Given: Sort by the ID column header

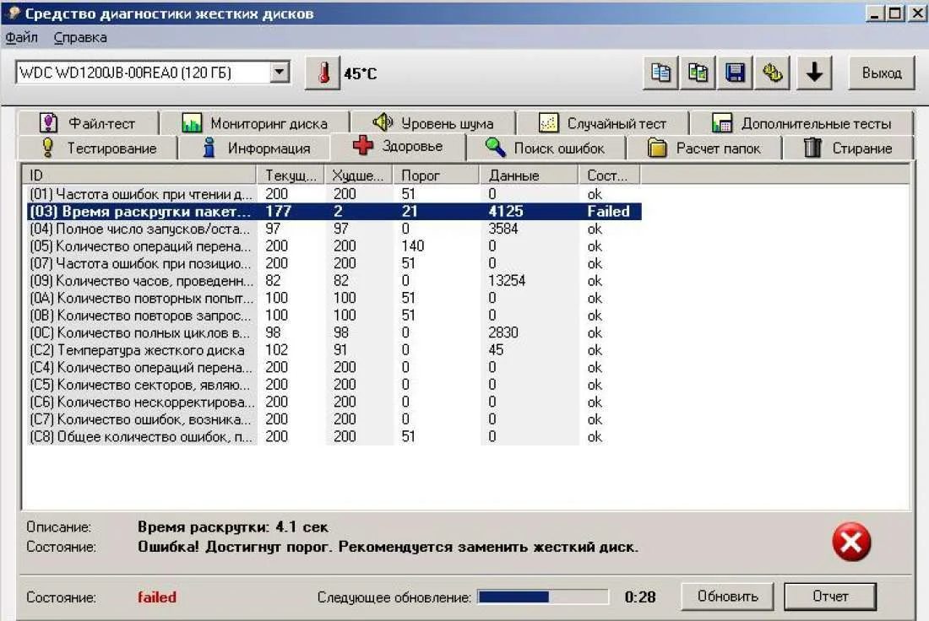Looking at the screenshot, I should [140, 175].
